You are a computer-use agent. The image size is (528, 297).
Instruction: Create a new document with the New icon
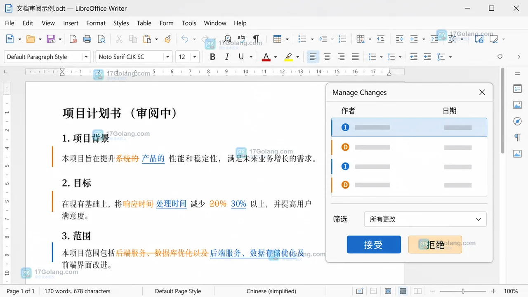coord(10,39)
